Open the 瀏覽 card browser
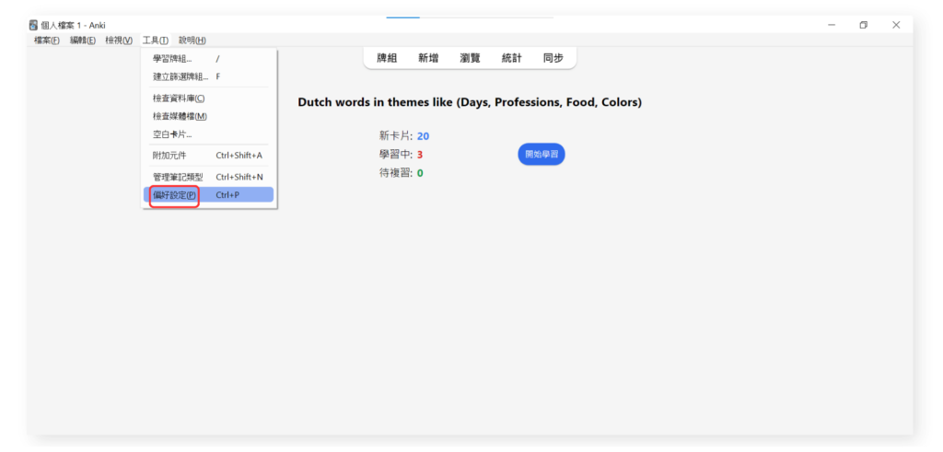The width and height of the screenshot is (943, 452). pyautogui.click(x=470, y=58)
